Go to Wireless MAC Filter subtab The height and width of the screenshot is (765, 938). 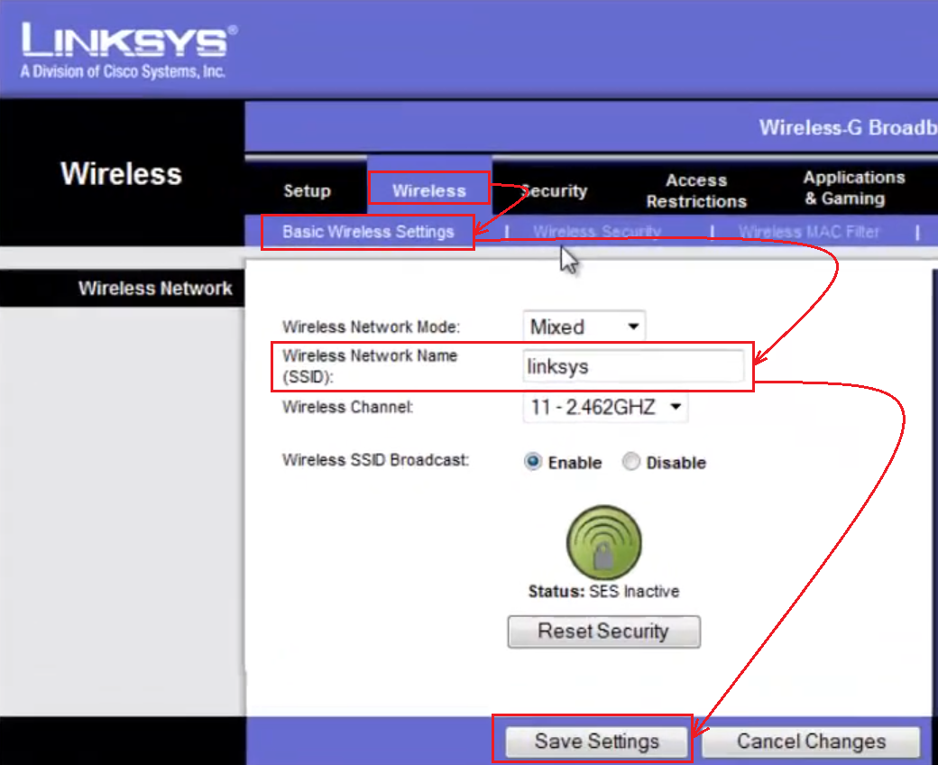(x=809, y=232)
